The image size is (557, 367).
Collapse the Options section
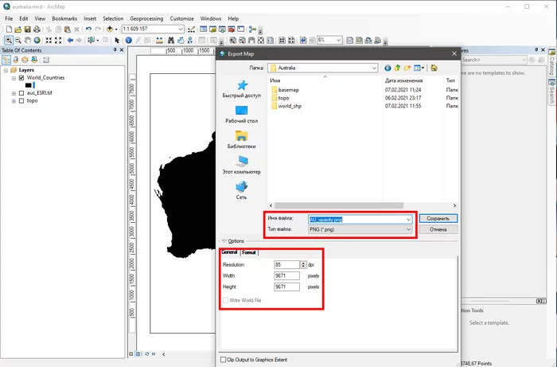[224, 241]
